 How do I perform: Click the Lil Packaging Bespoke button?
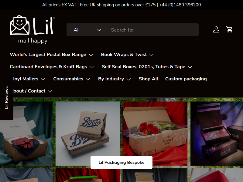[122, 162]
